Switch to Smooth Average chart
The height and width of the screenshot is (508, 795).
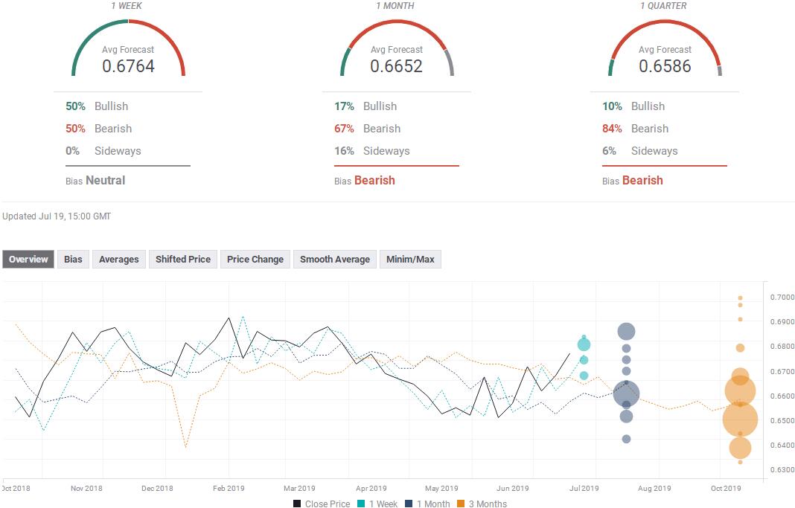[335, 260]
